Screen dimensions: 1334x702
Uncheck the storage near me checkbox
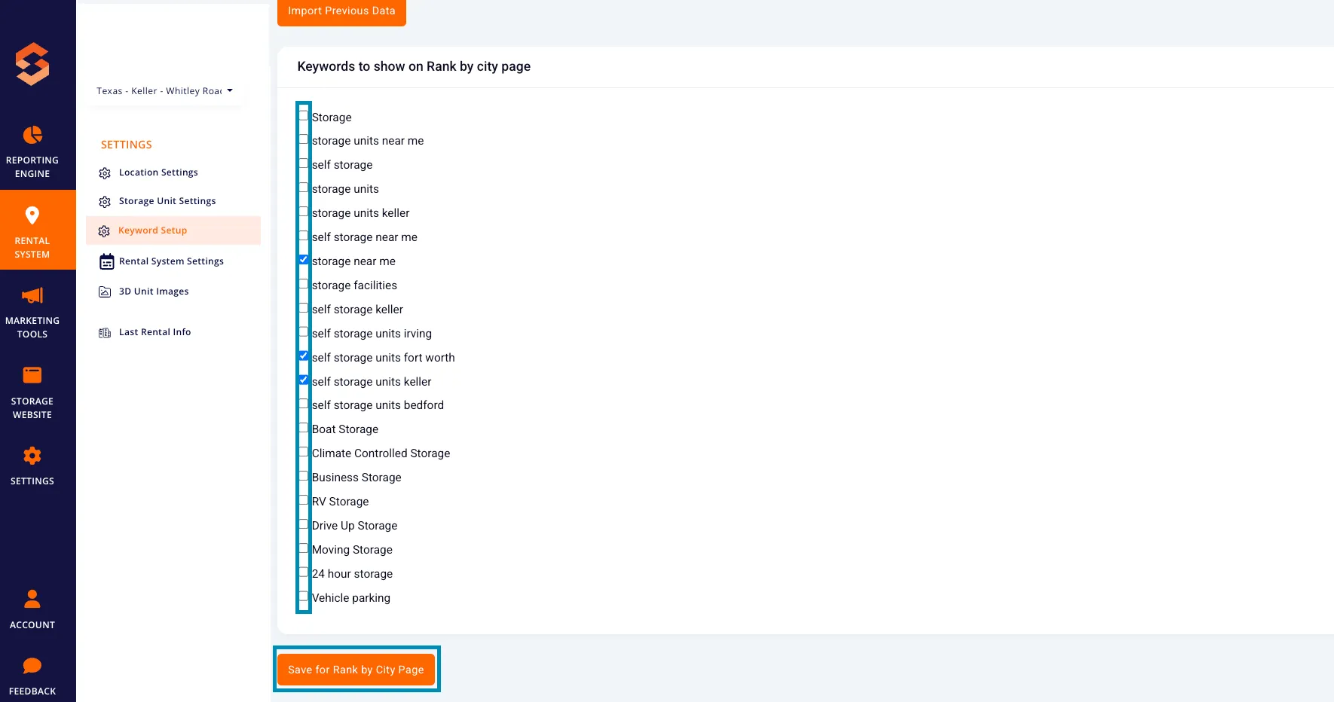[304, 259]
